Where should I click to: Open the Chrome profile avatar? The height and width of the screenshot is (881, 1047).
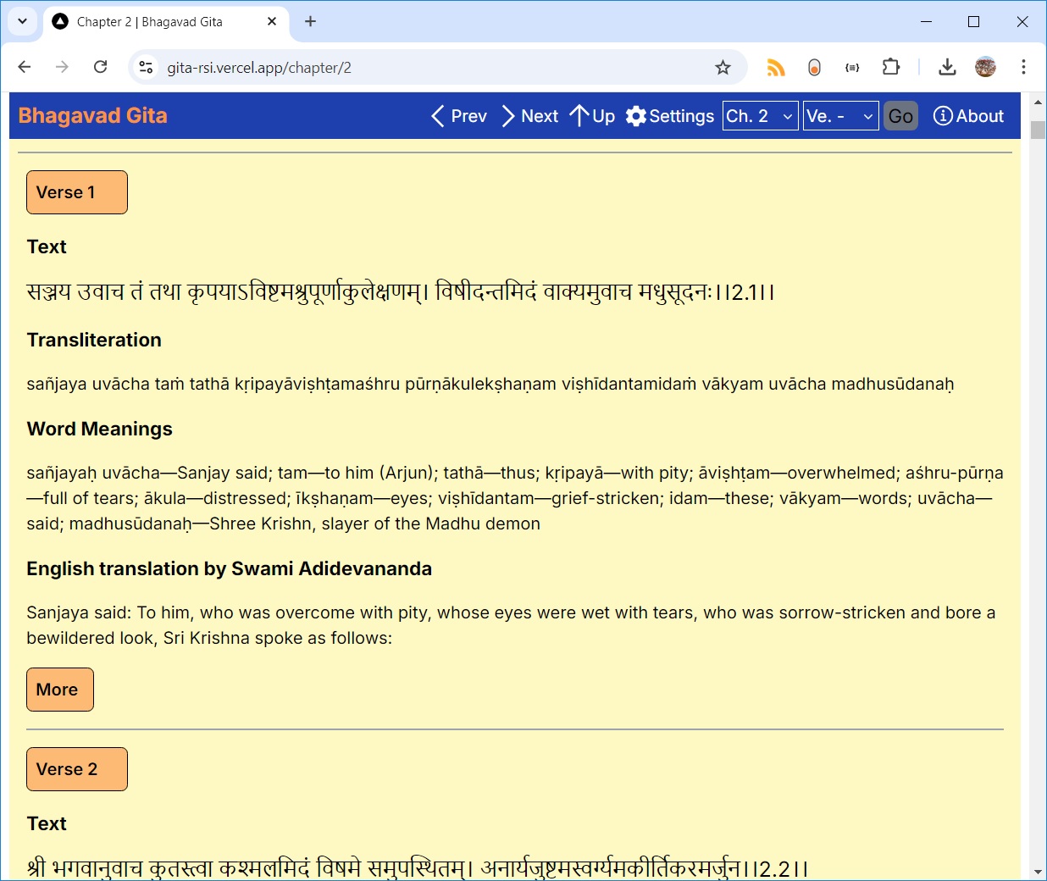pyautogui.click(x=985, y=67)
